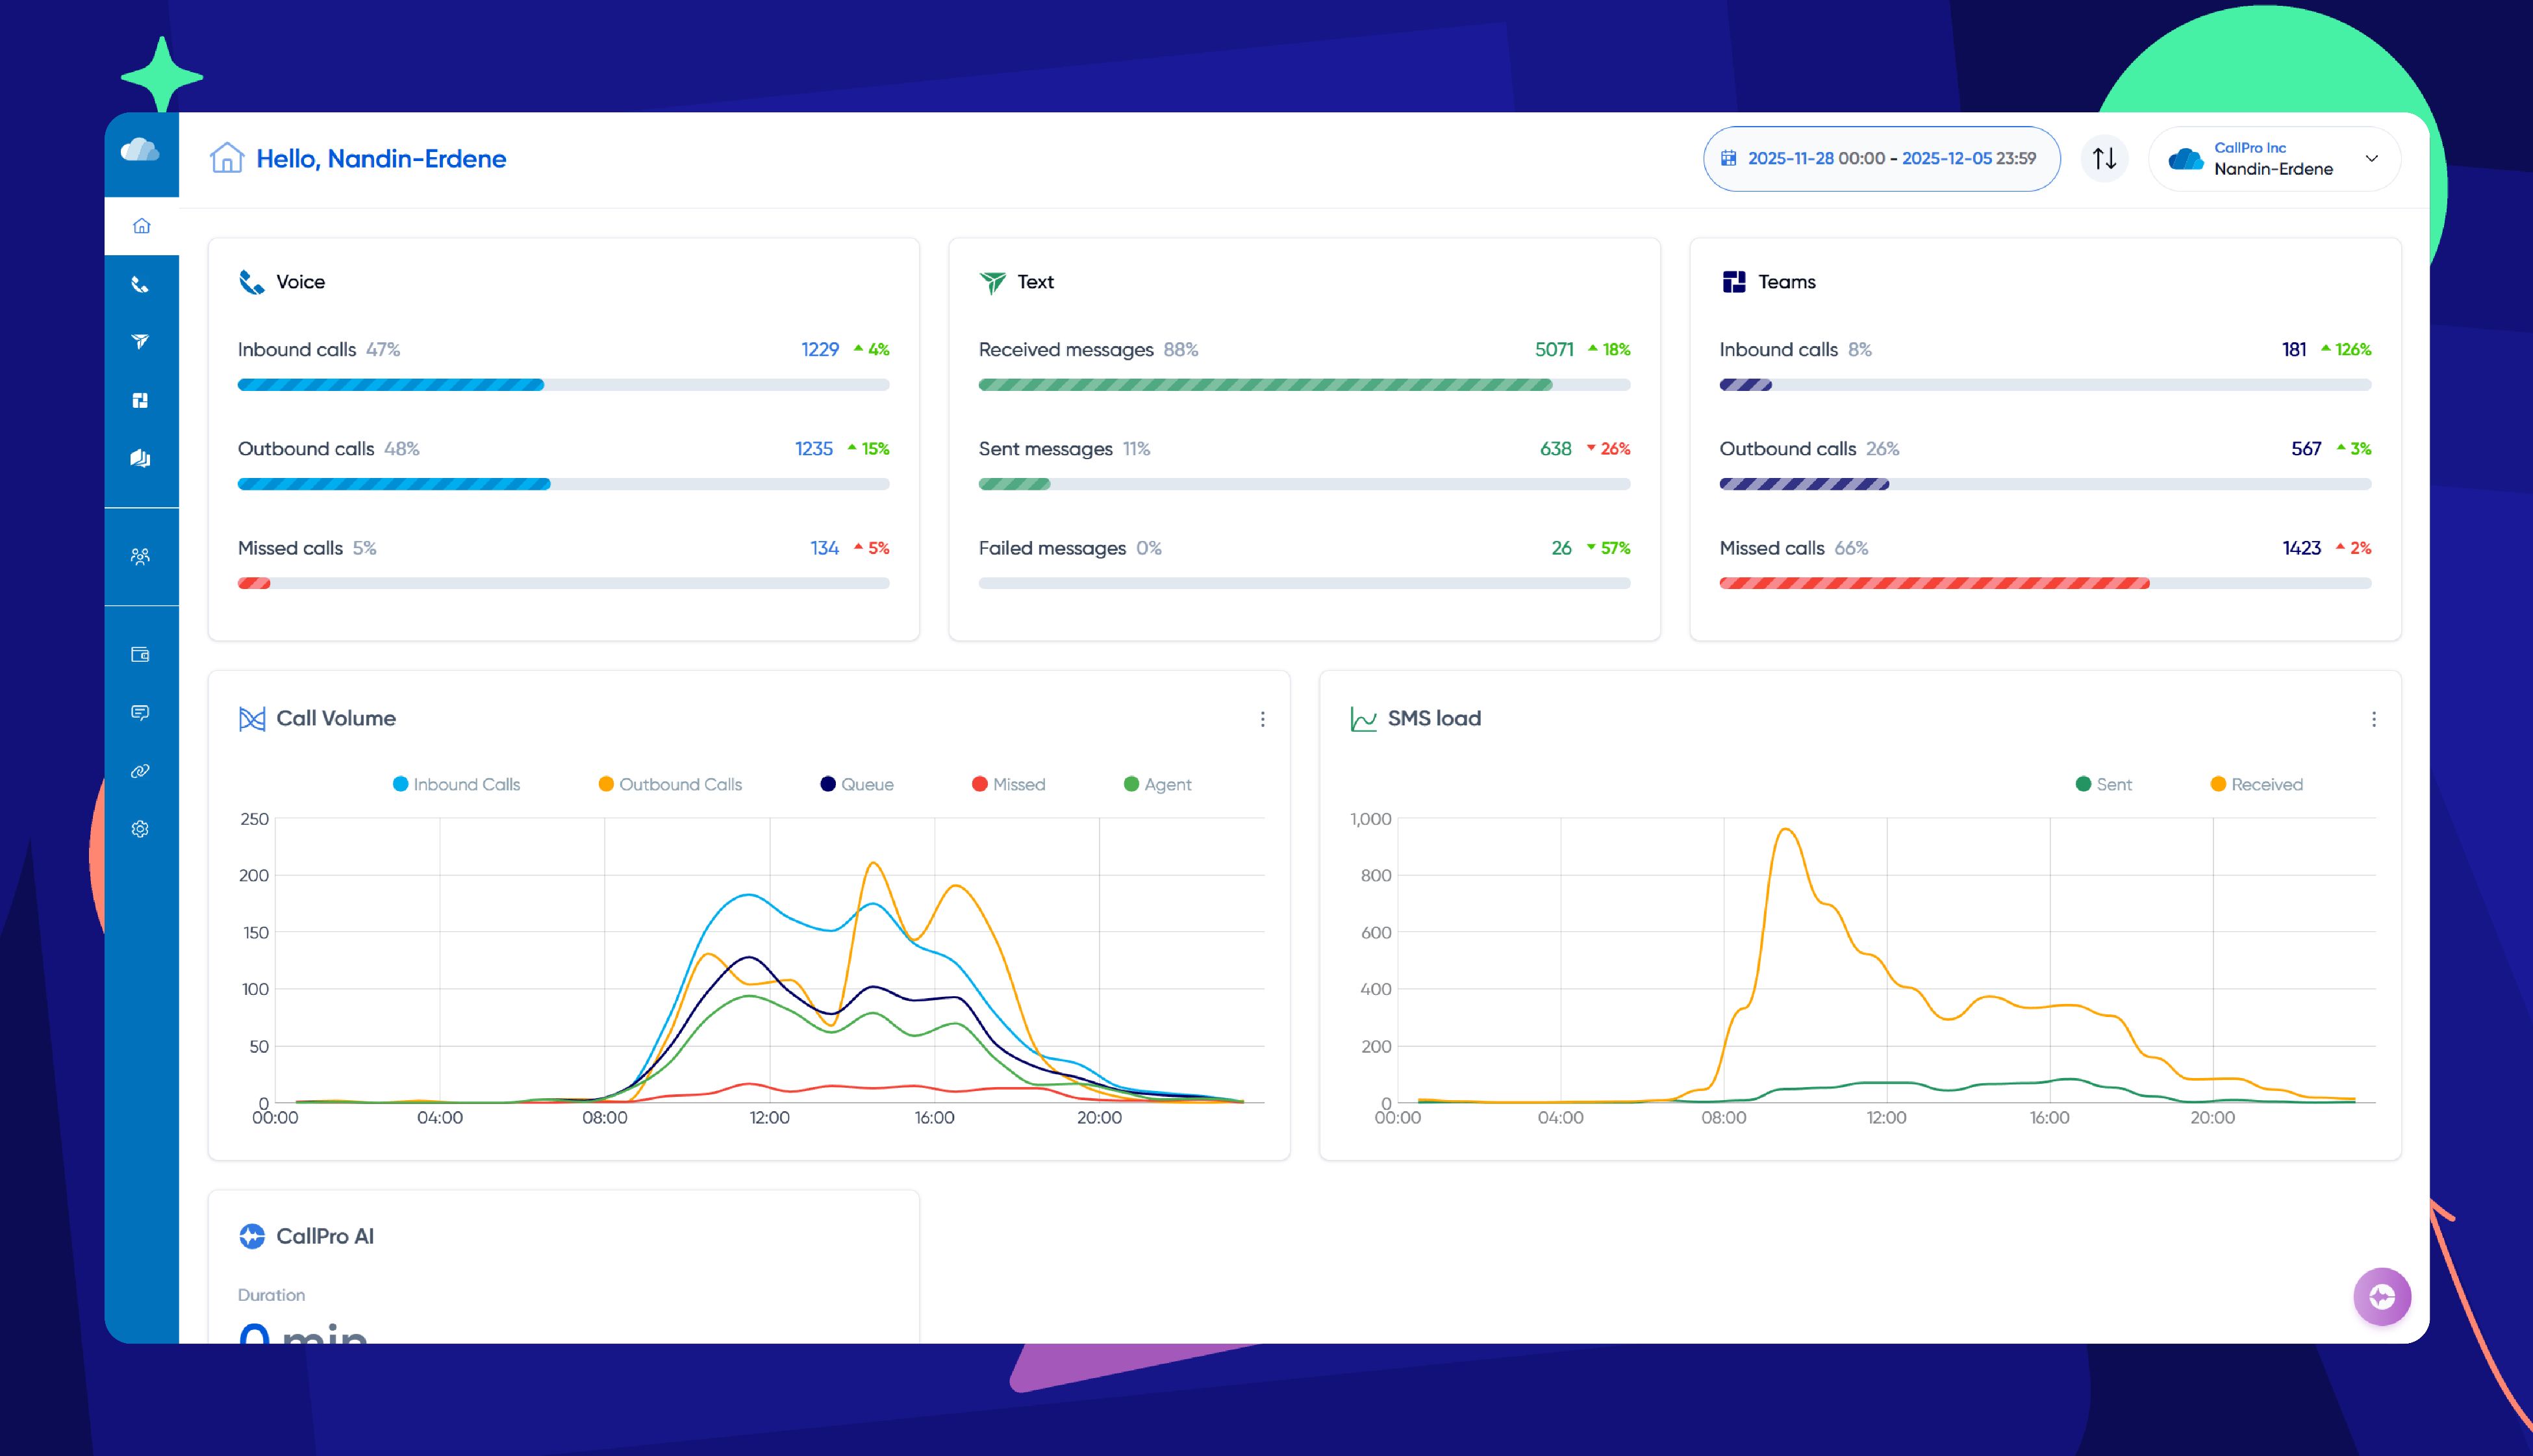Open the purple AI chat bubble
2533x1456 pixels.
click(2381, 1297)
